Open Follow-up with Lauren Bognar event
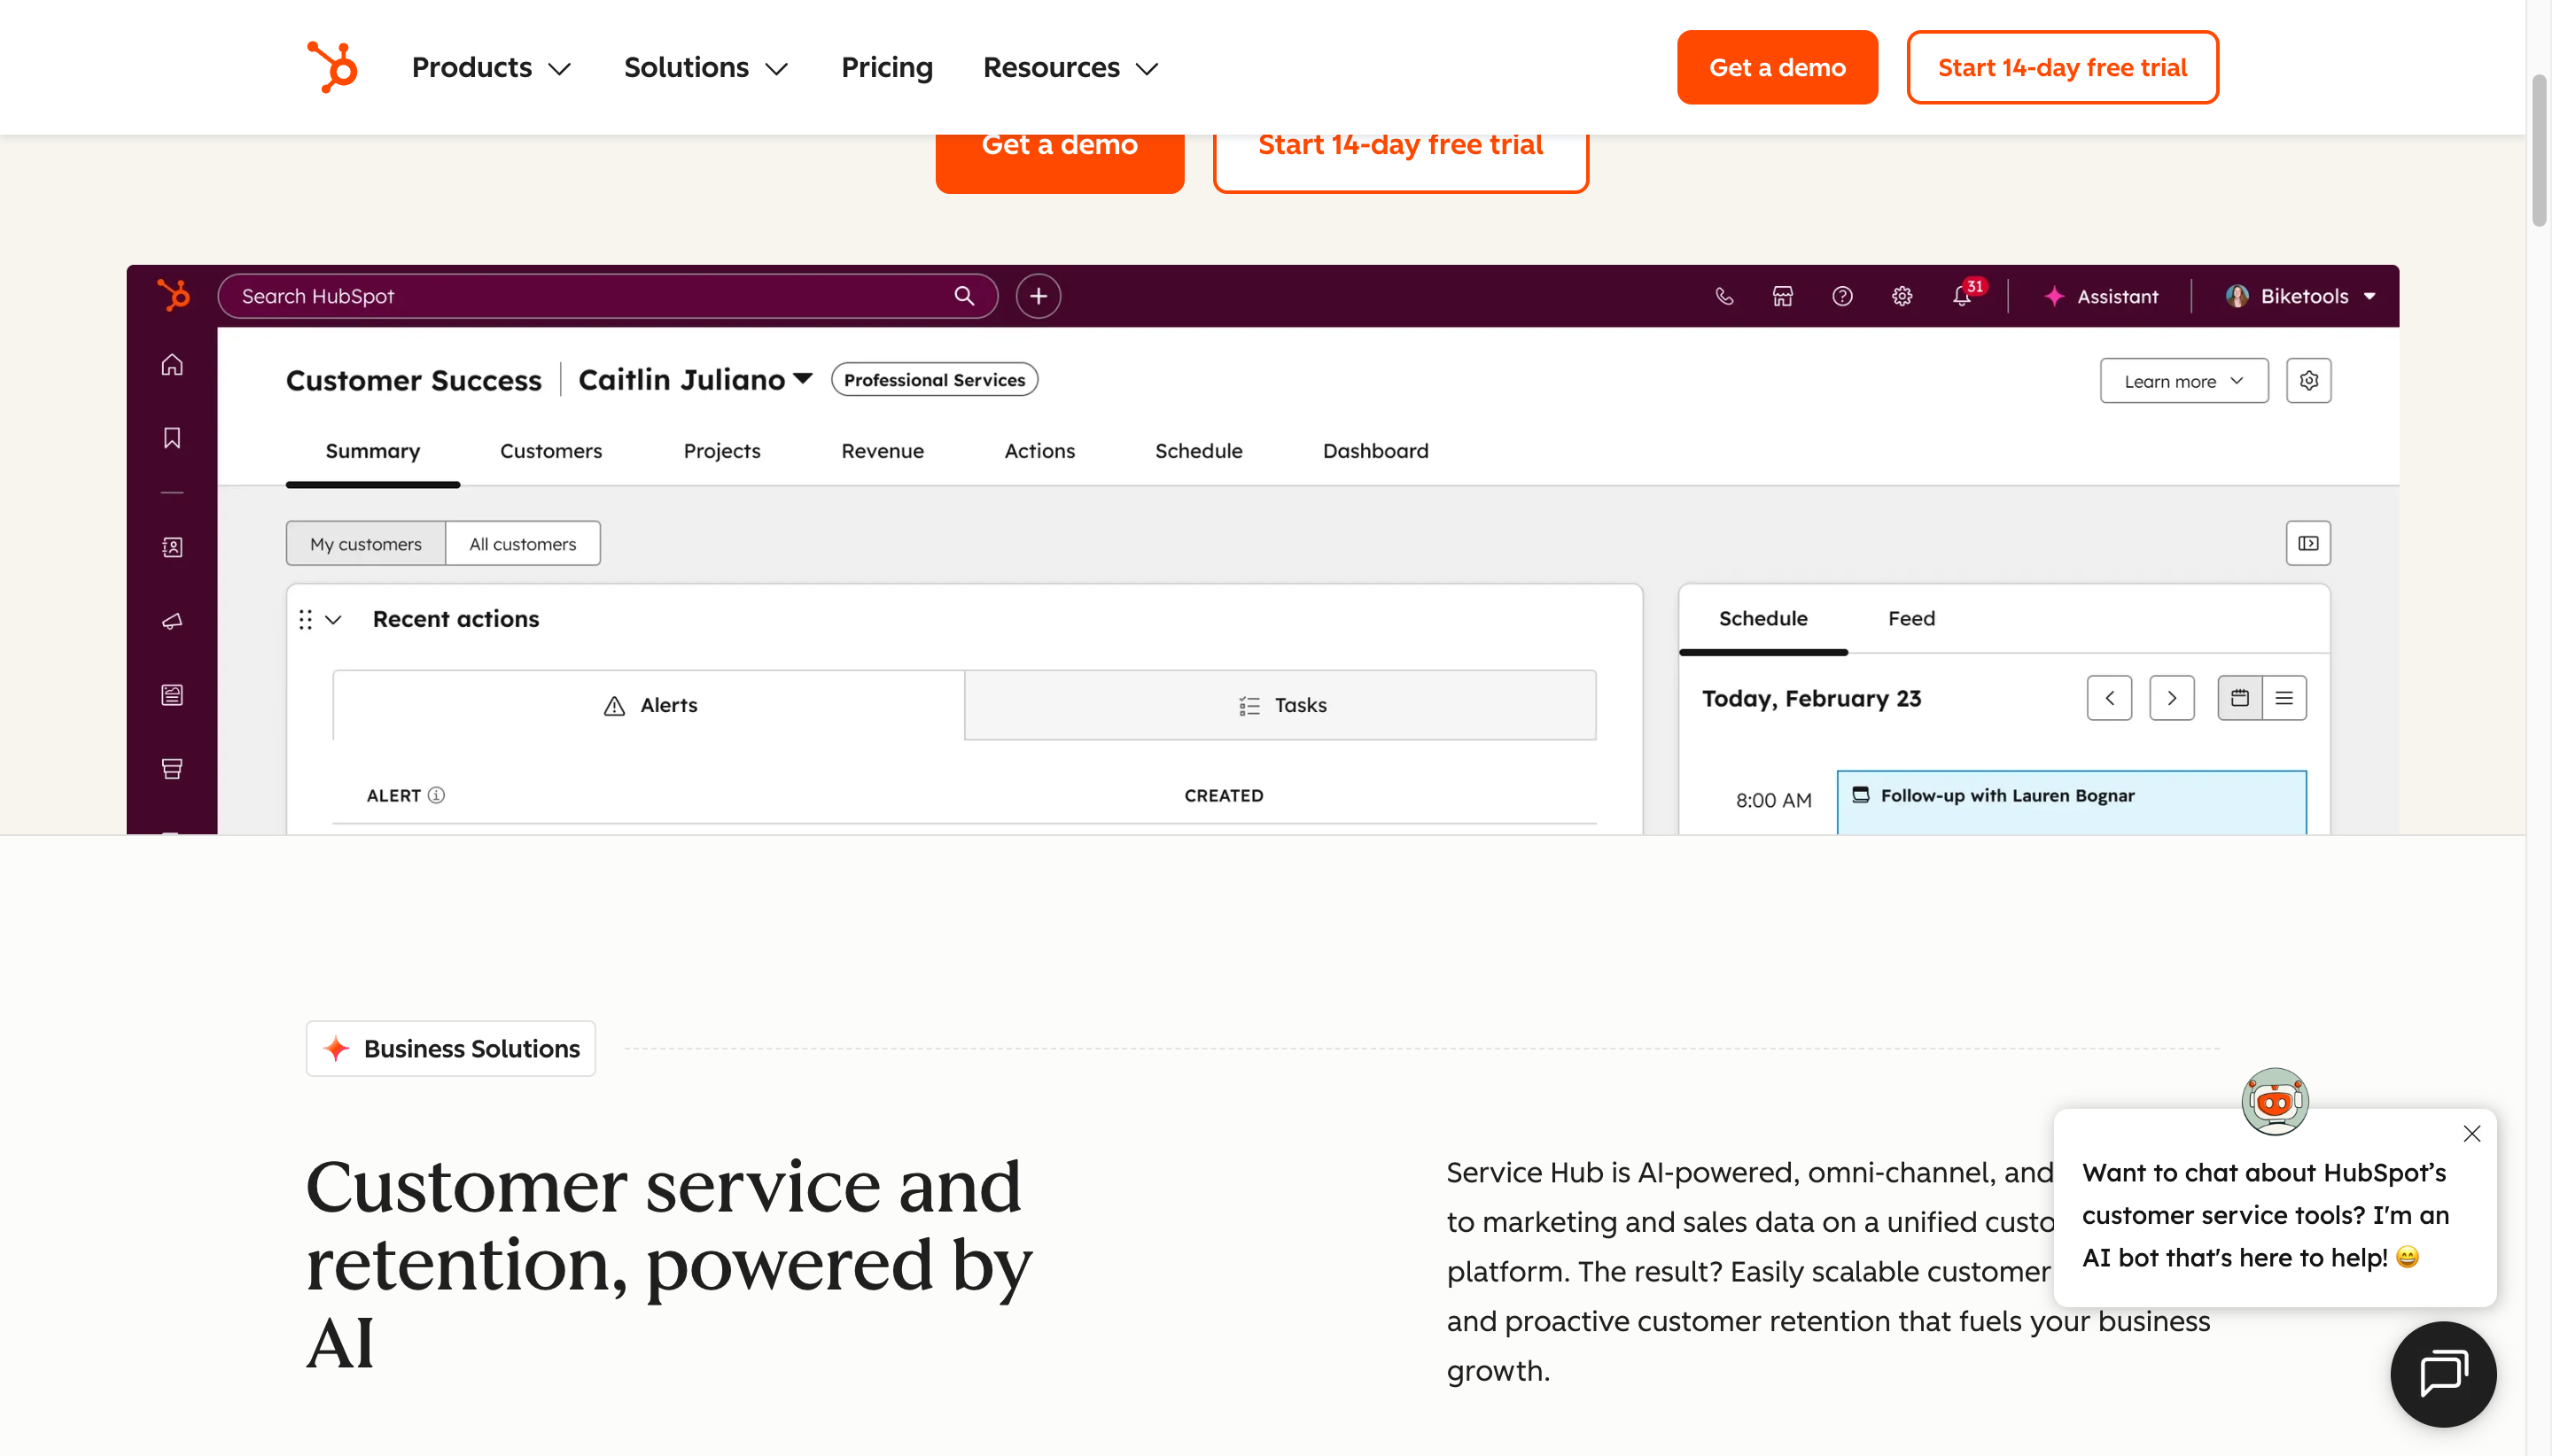The image size is (2552, 1456). 2071,801
